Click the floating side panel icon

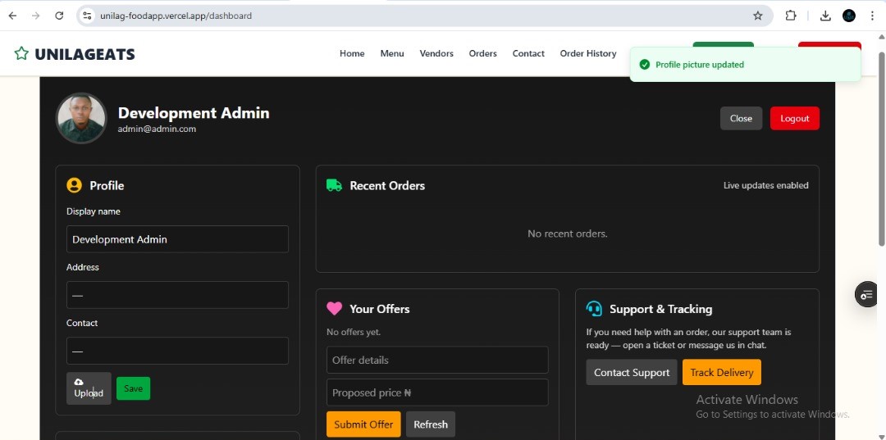(866, 294)
